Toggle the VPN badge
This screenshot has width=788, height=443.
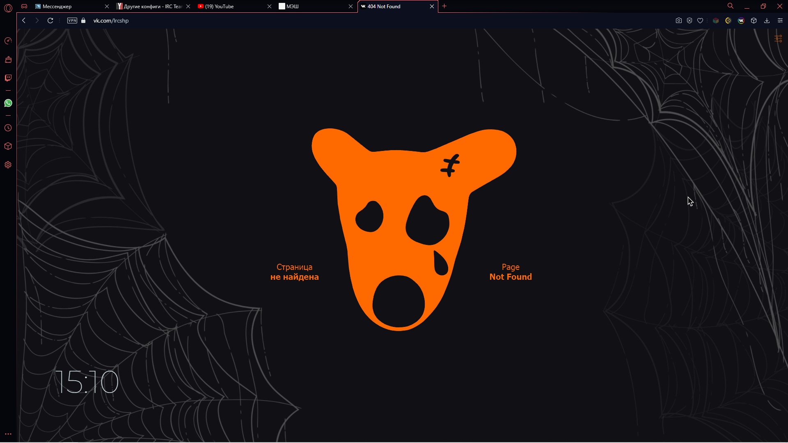click(72, 21)
